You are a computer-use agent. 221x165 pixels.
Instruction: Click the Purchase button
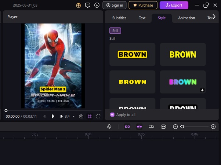(143, 5)
